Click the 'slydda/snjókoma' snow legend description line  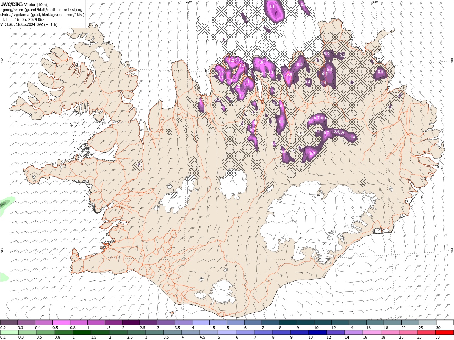click(x=43, y=15)
